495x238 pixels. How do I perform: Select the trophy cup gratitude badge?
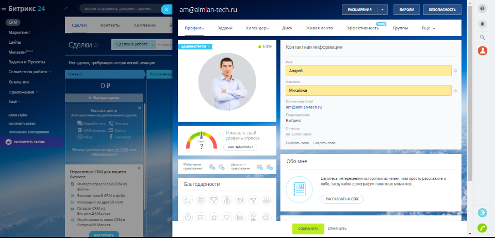214,200
